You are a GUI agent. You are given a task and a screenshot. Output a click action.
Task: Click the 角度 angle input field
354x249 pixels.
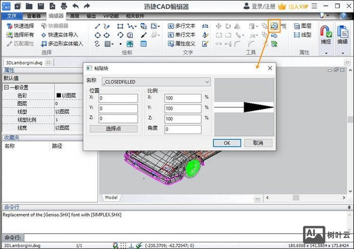(182, 129)
